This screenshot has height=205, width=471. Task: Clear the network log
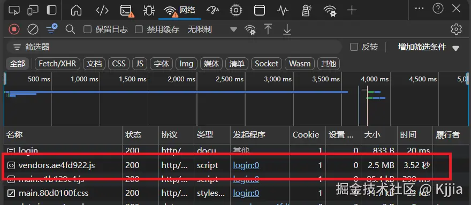coord(33,29)
